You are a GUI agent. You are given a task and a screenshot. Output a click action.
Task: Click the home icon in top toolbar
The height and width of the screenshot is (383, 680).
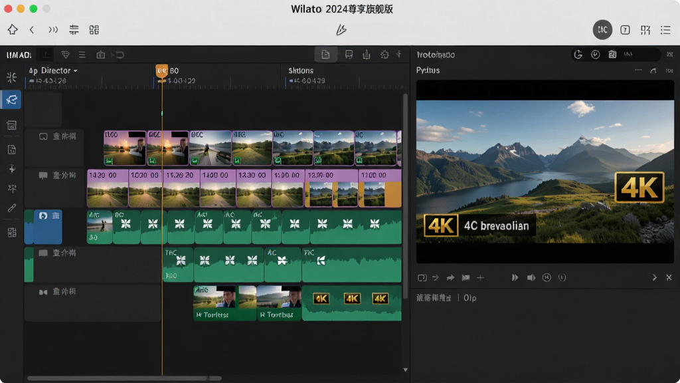click(13, 29)
